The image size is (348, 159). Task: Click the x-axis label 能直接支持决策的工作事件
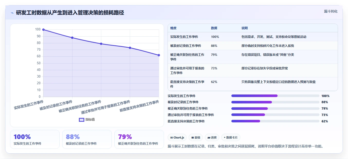click(139, 106)
